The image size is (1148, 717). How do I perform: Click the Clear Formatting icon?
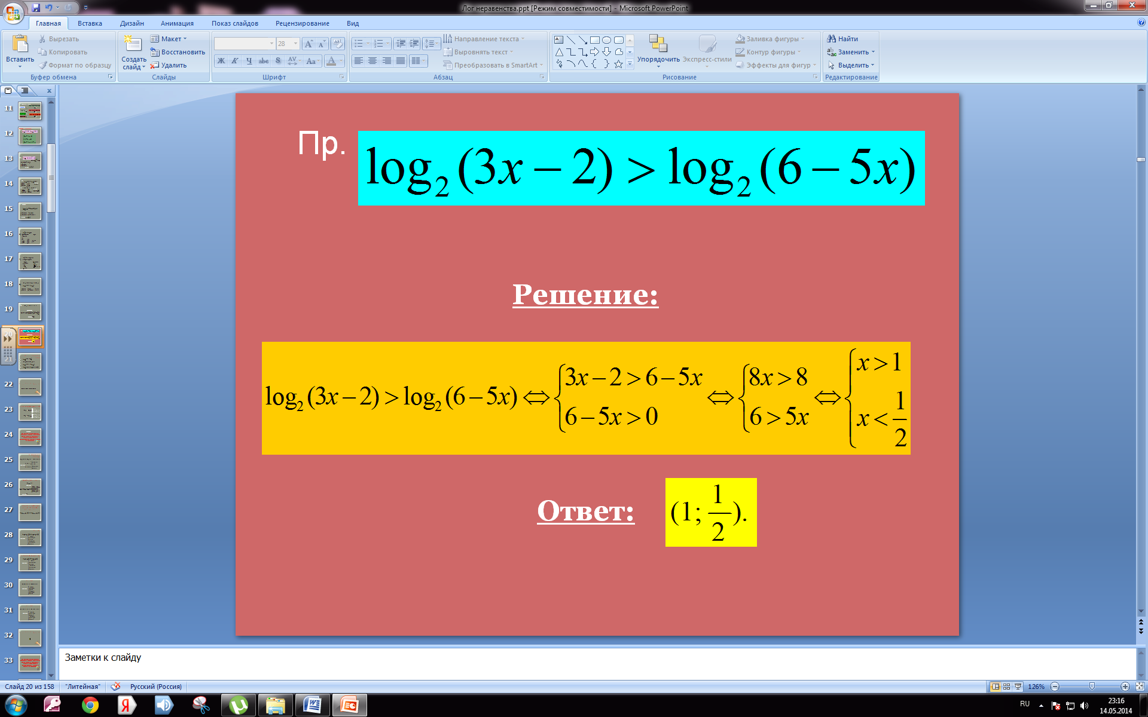point(338,44)
